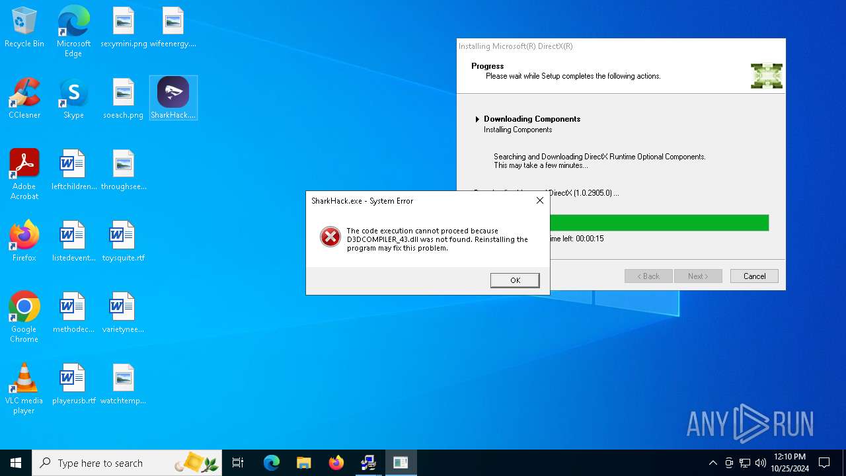Select the playerusb.rtf document icon
This screenshot has width=846, height=476.
[x=73, y=383]
